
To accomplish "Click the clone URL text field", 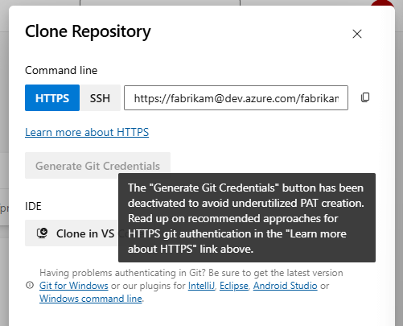I will tap(236, 97).
